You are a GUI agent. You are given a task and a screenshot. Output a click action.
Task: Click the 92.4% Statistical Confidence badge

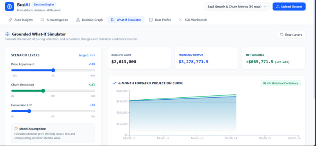coord(281,83)
